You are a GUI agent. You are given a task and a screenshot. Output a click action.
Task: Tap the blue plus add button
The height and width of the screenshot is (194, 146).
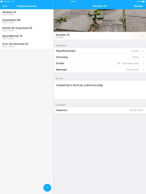pos(47,188)
